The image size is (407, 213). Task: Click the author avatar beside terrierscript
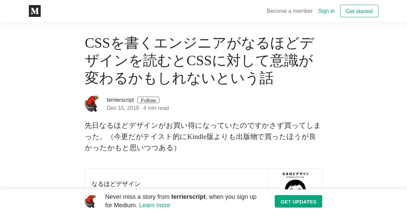tap(92, 103)
